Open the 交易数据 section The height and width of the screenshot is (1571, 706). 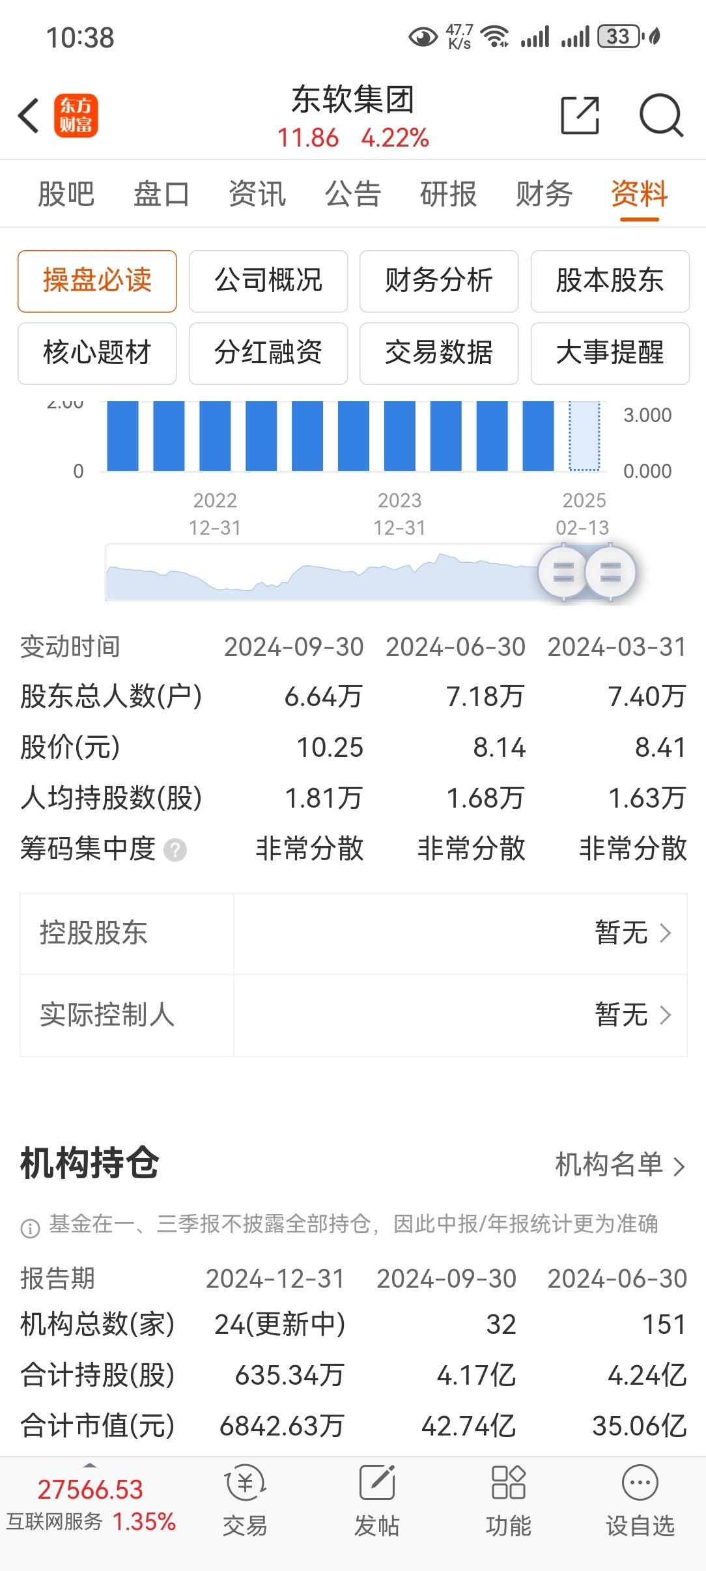tap(439, 354)
